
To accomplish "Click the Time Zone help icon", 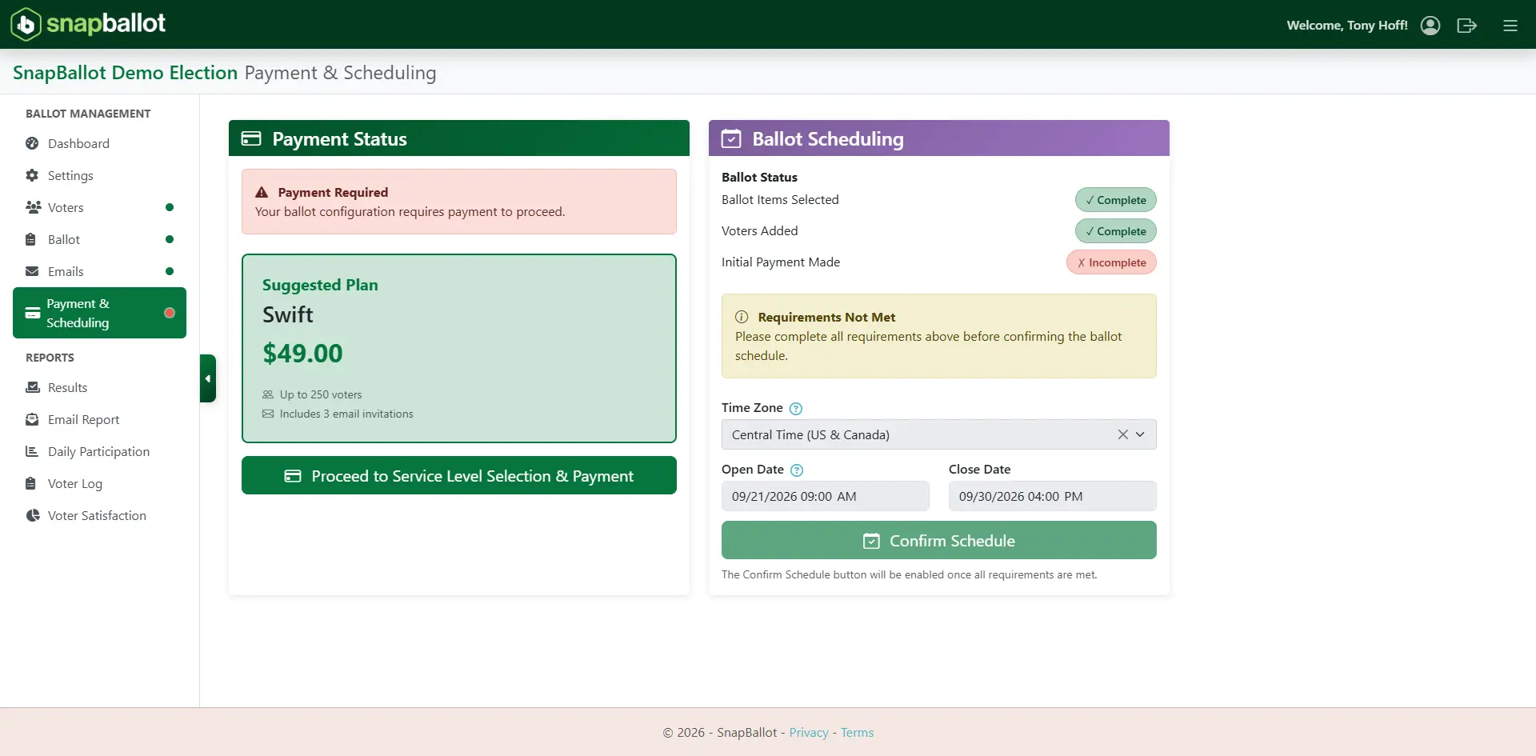I will coord(796,409).
